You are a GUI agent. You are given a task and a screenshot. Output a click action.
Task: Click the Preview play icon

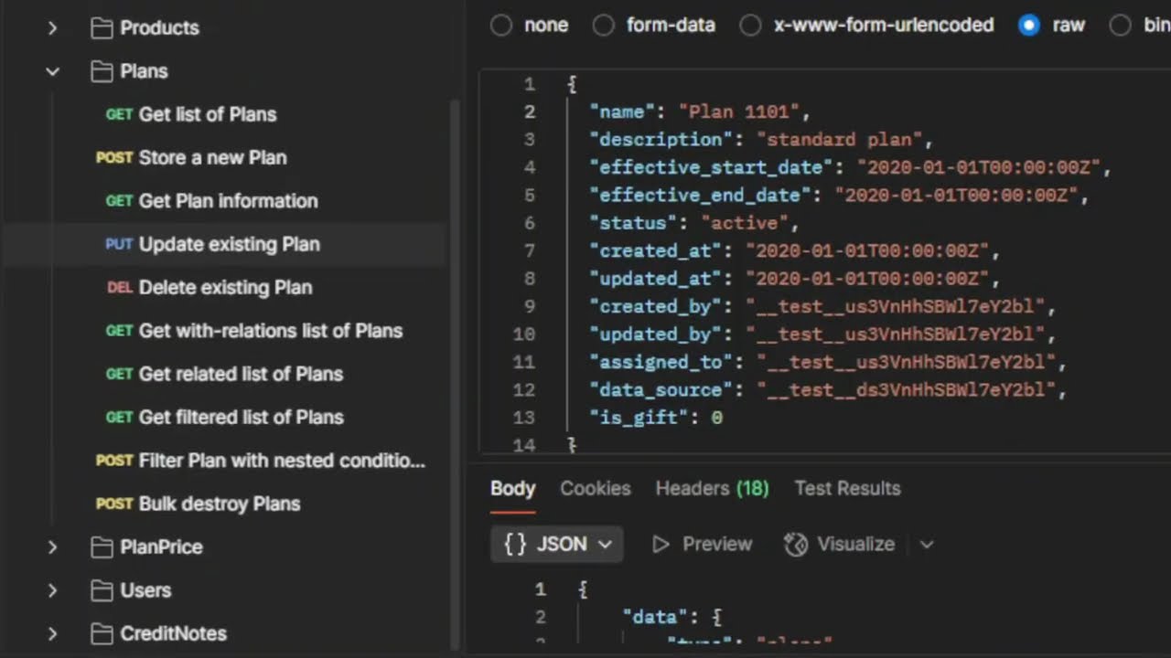point(661,545)
